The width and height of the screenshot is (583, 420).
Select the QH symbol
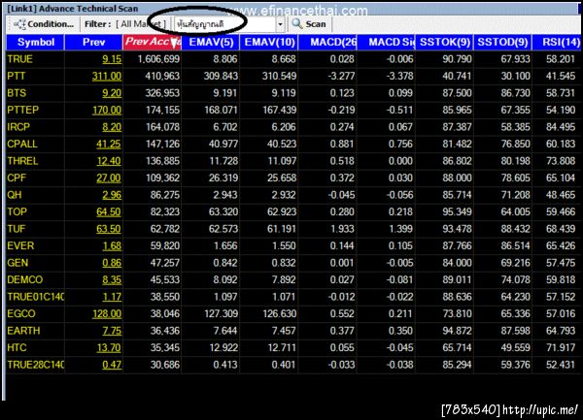tap(15, 195)
